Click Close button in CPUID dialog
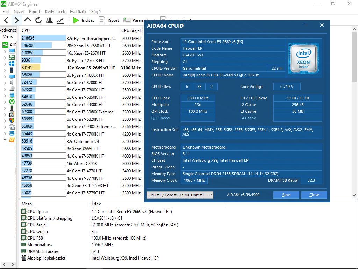Image resolution: width=358 pixels, height=269 pixels. pos(314,195)
